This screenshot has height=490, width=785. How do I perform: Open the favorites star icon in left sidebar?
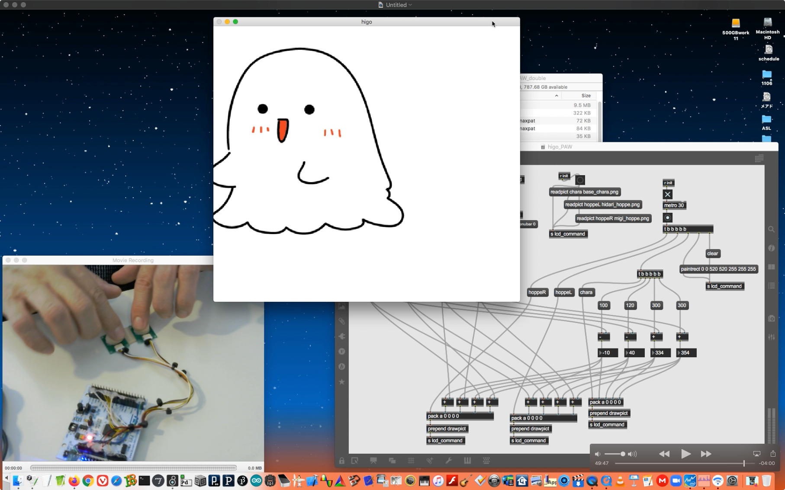coord(342,382)
